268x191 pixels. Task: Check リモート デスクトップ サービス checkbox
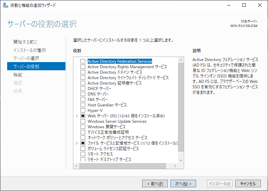tap(83, 159)
